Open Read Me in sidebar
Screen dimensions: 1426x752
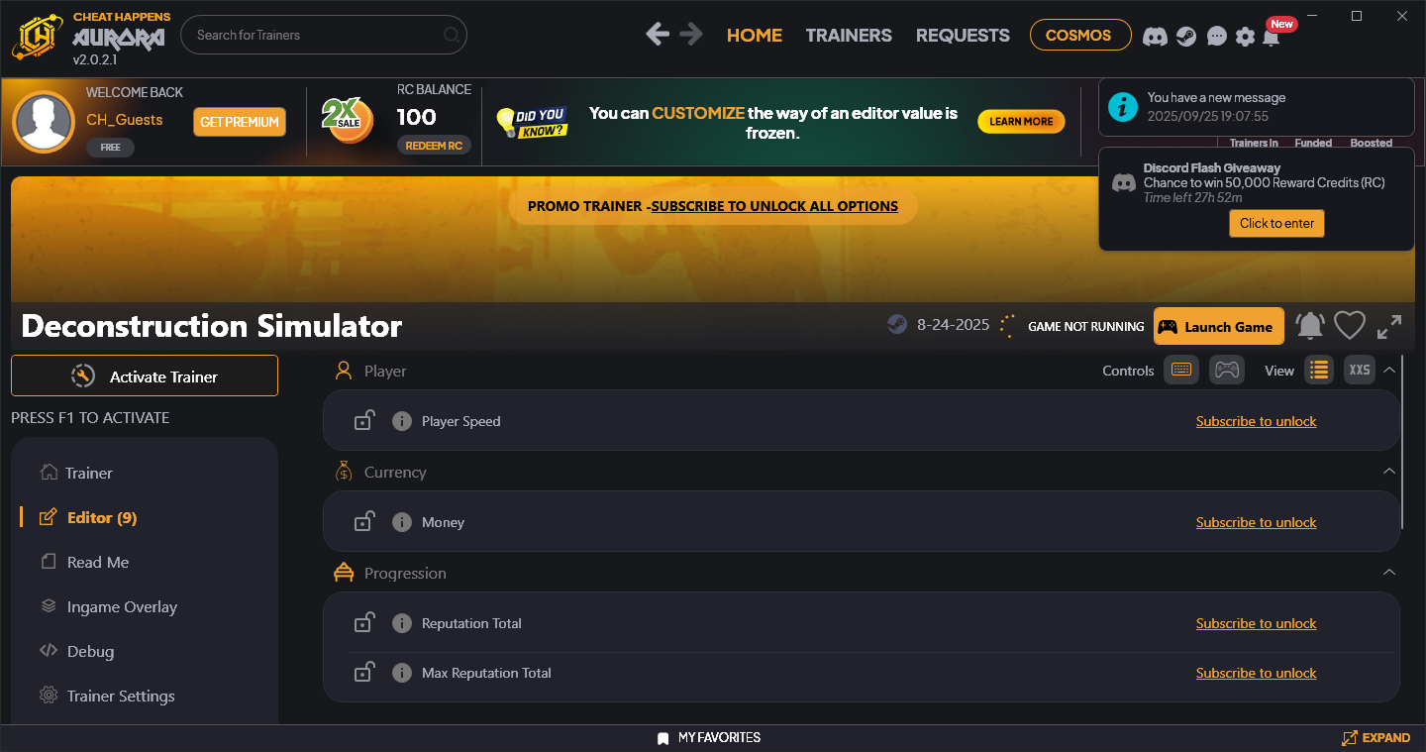[x=98, y=562]
